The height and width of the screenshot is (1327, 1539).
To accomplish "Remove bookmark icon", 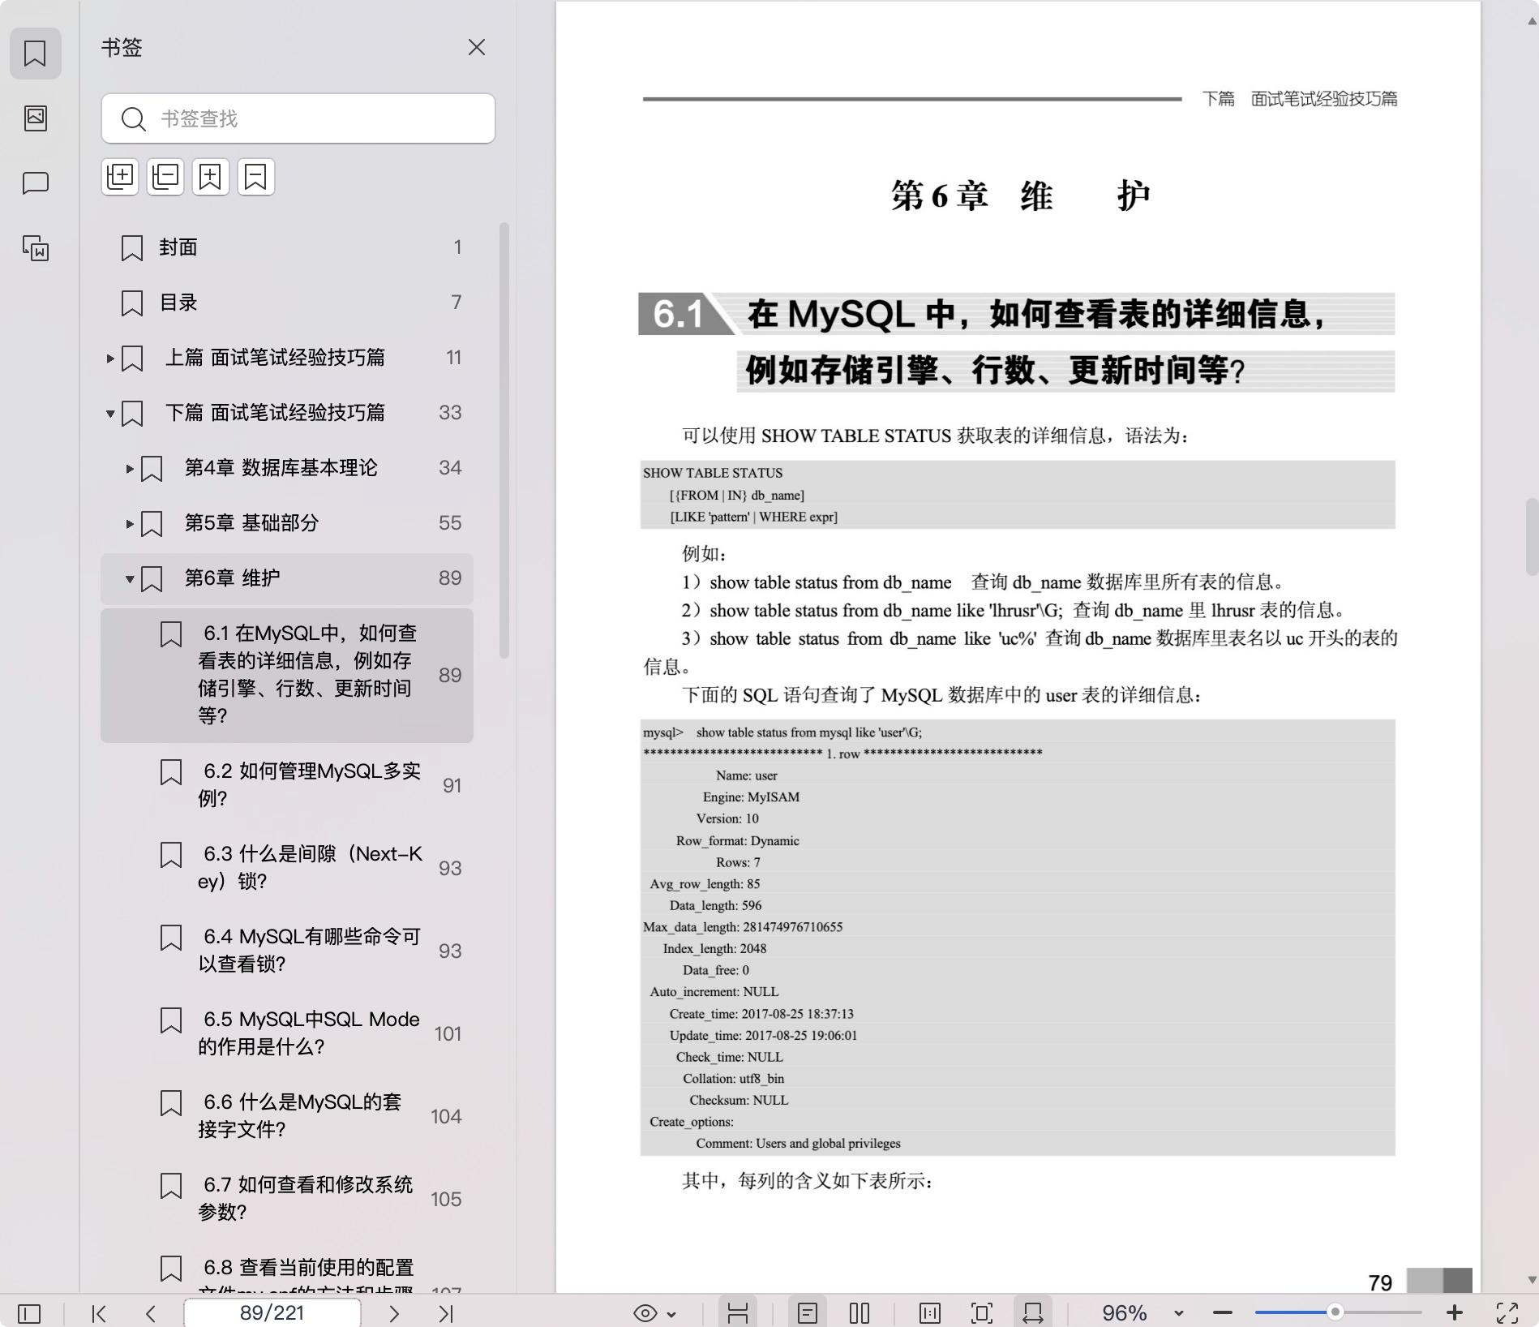I will pyautogui.click(x=256, y=177).
